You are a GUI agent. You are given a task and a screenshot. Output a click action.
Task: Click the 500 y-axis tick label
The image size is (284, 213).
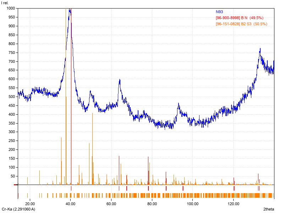click(x=12, y=97)
